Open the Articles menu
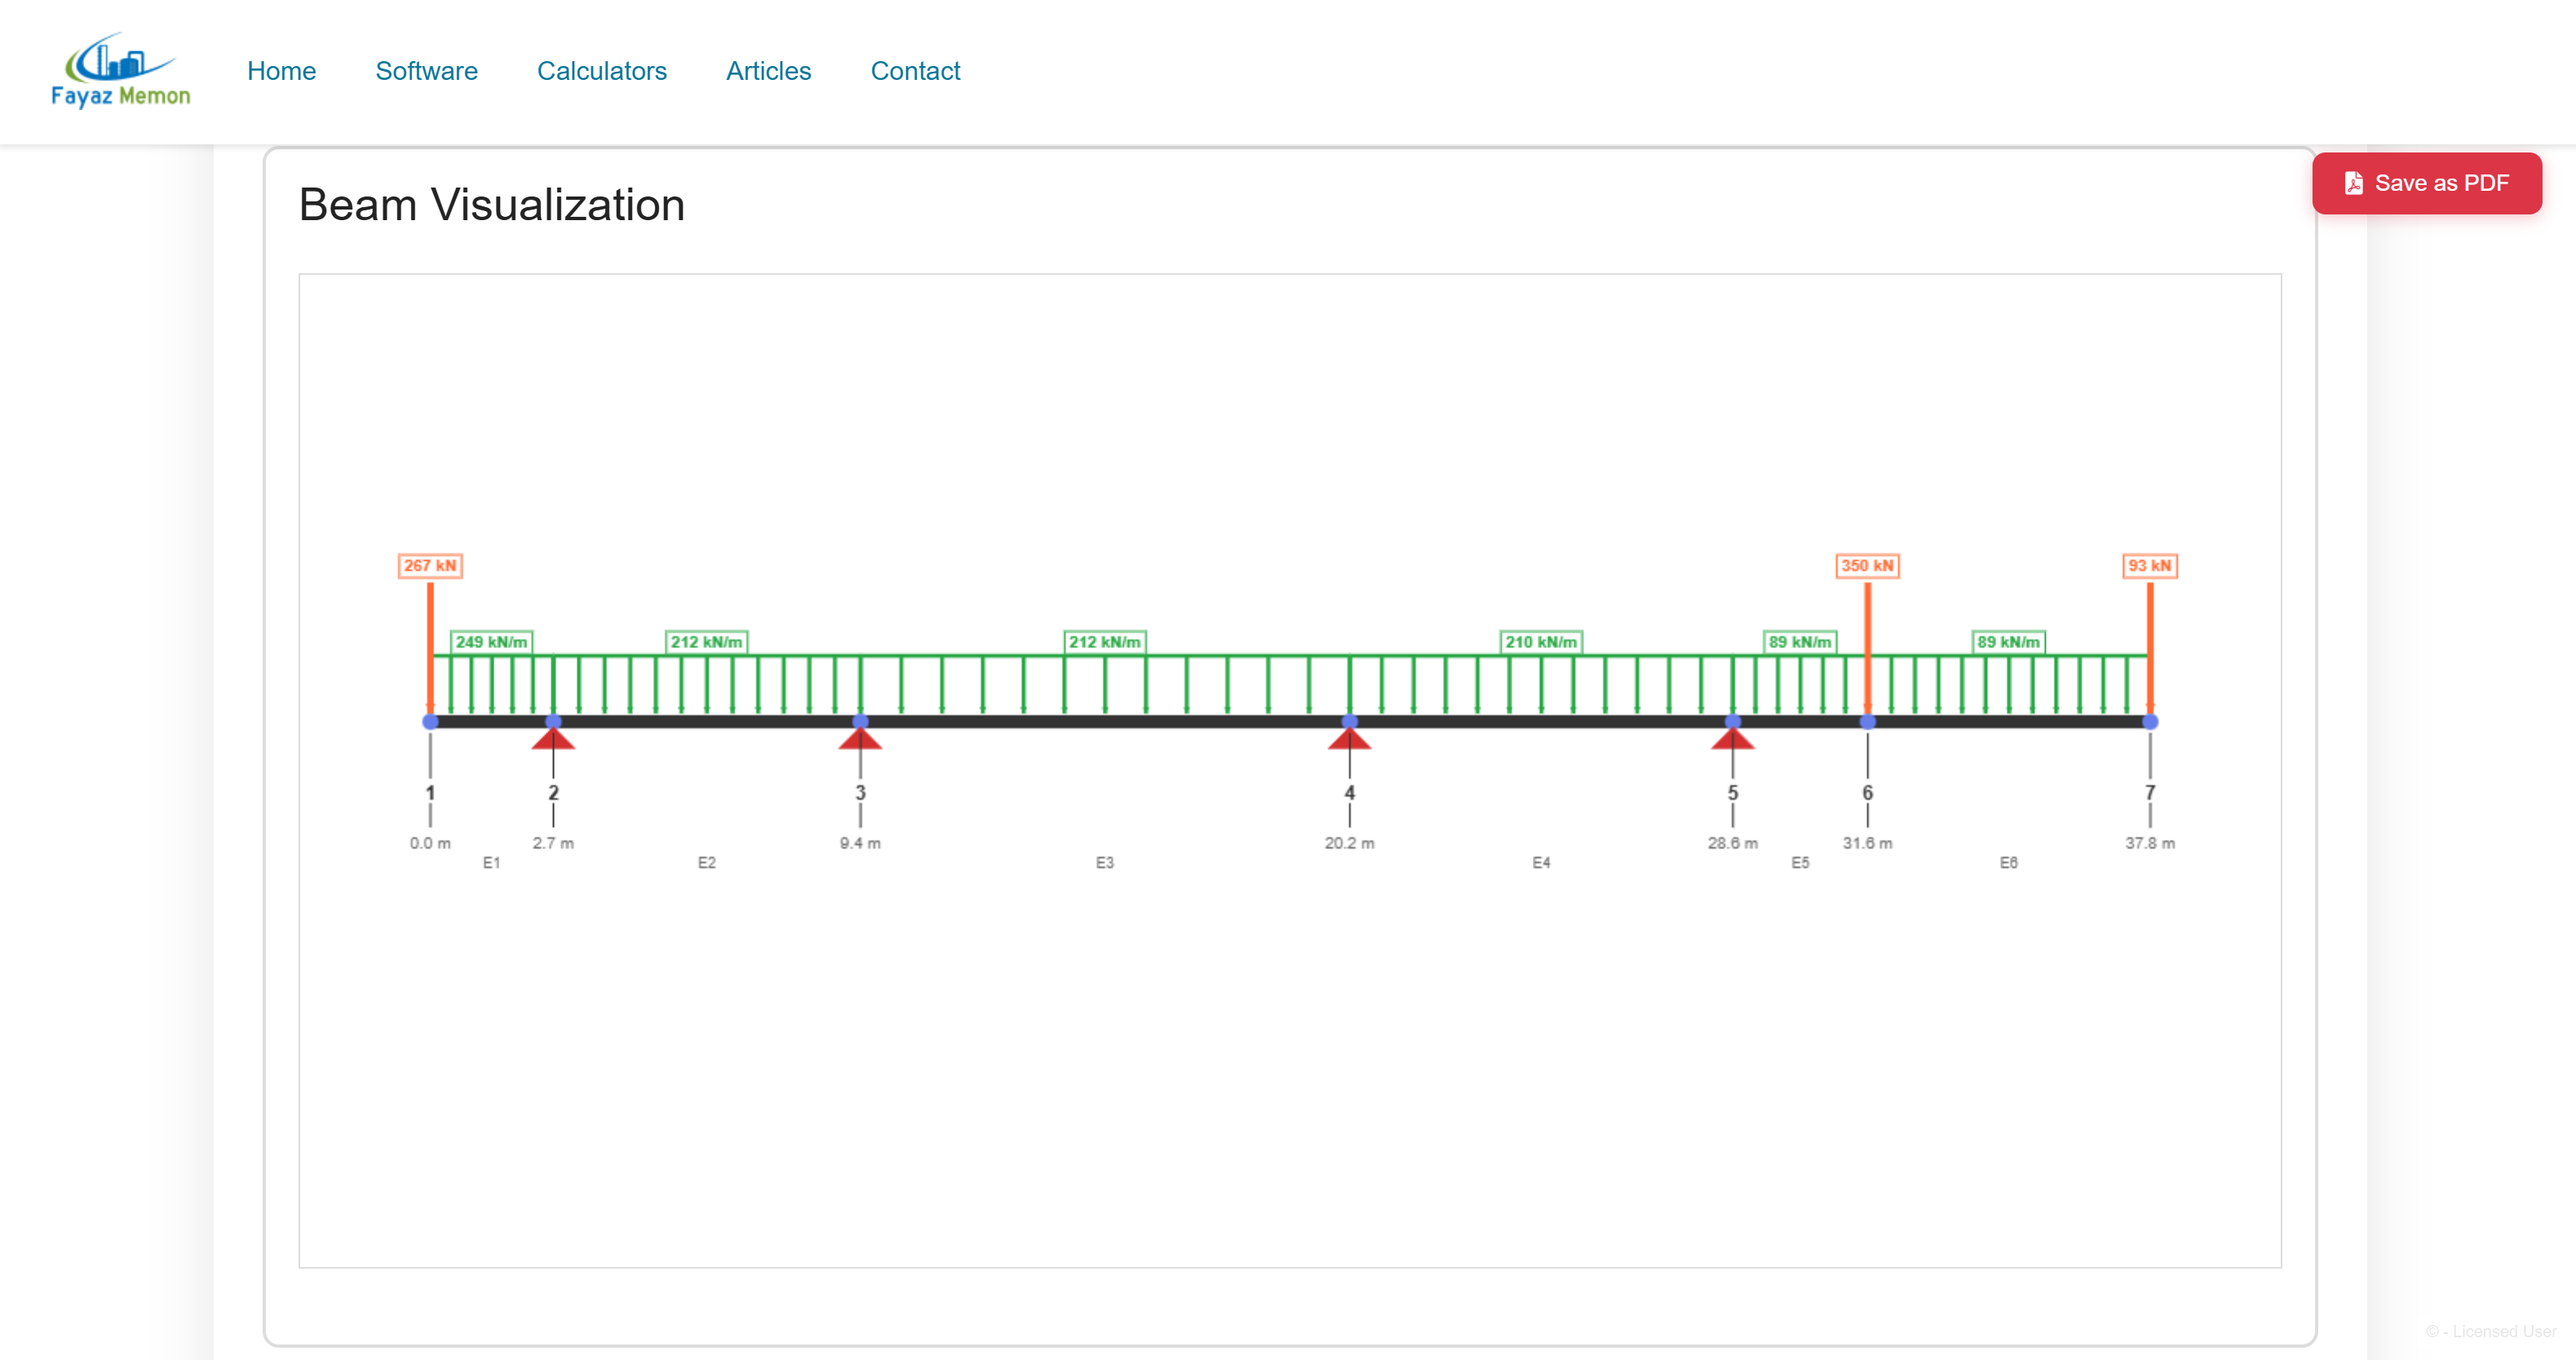This screenshot has height=1360, width=2576. click(768, 71)
